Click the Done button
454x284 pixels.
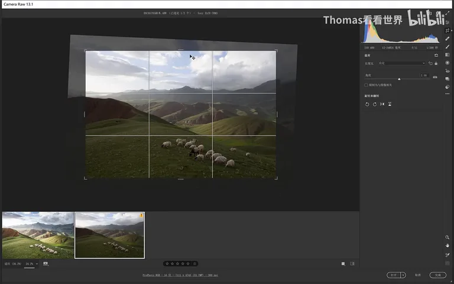[x=438, y=275]
